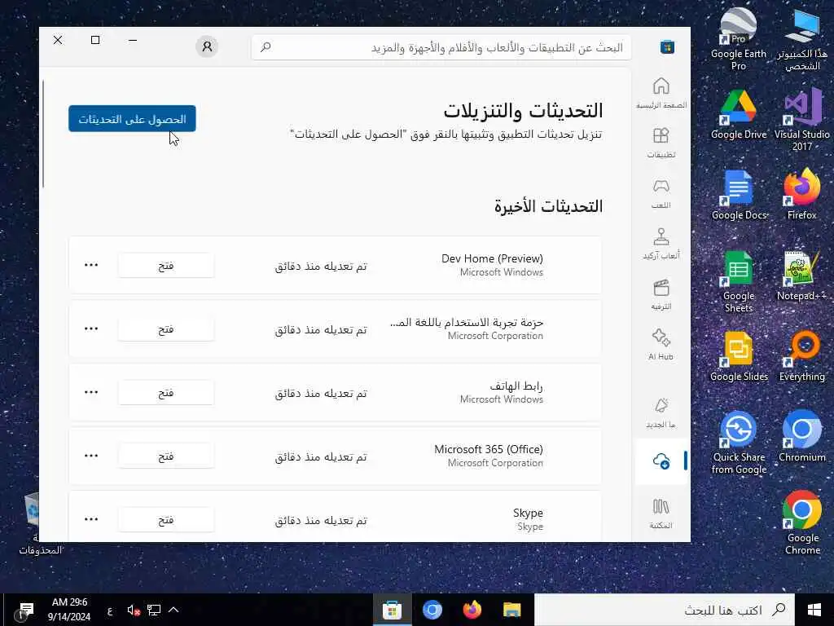Click the muted volume tray icon
Screen dimensions: 834x626
pyautogui.click(x=134, y=610)
